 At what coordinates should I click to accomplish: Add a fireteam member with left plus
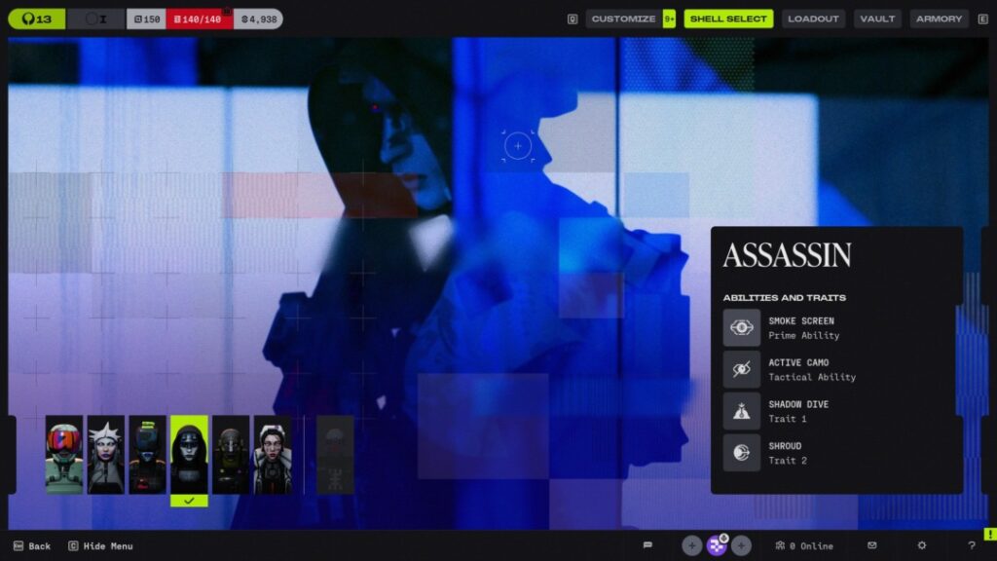coord(692,545)
